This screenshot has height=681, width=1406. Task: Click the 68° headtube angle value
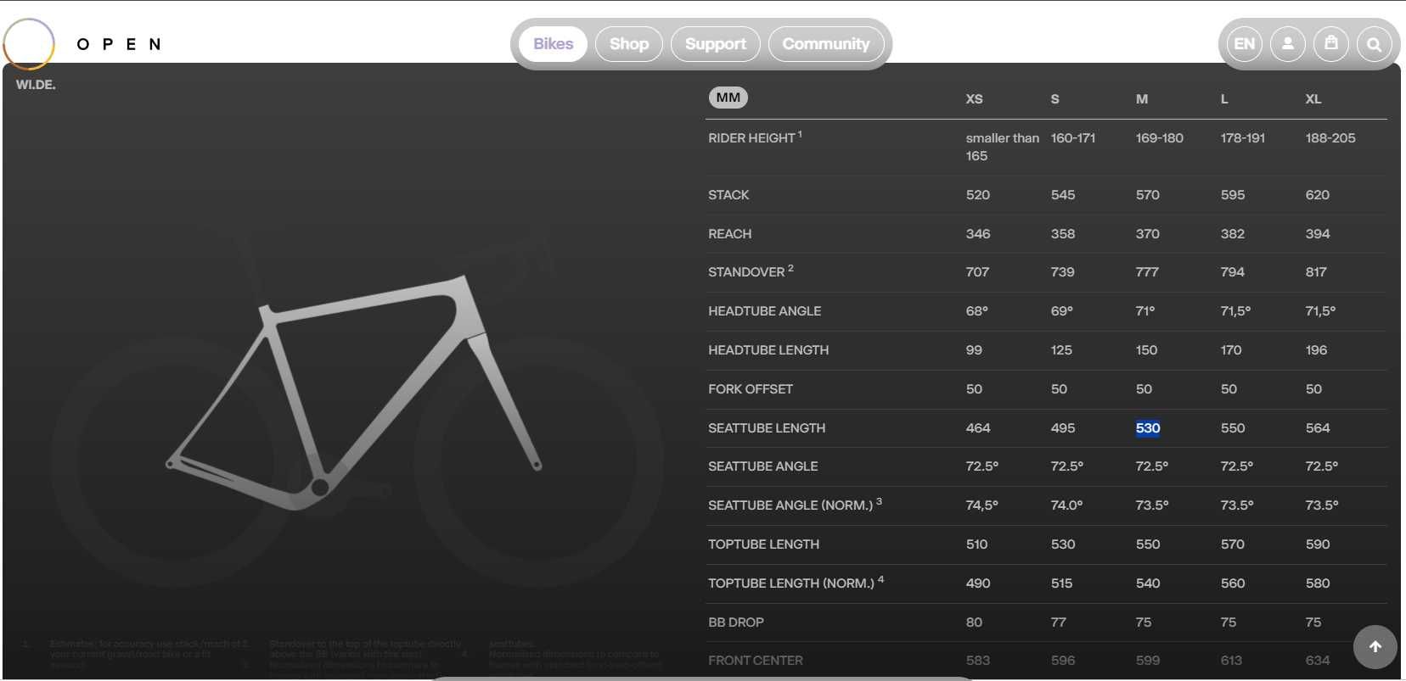(x=977, y=311)
